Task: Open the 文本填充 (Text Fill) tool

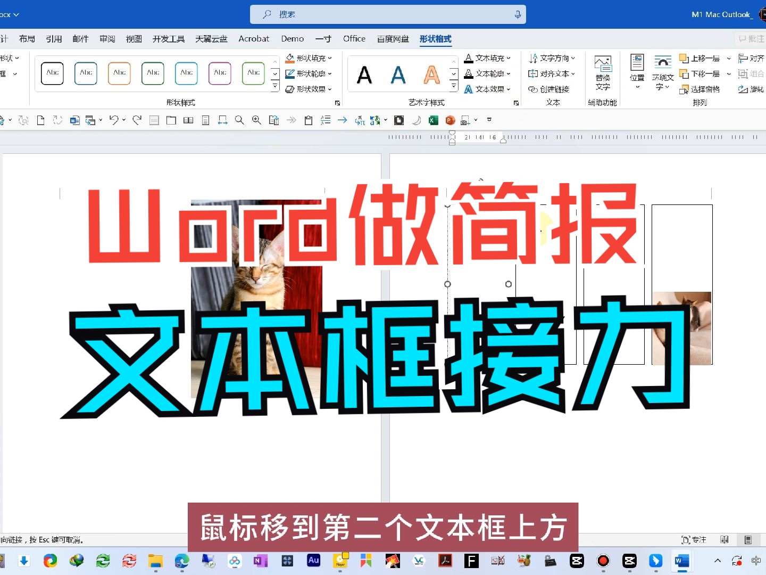Action: [x=488, y=58]
